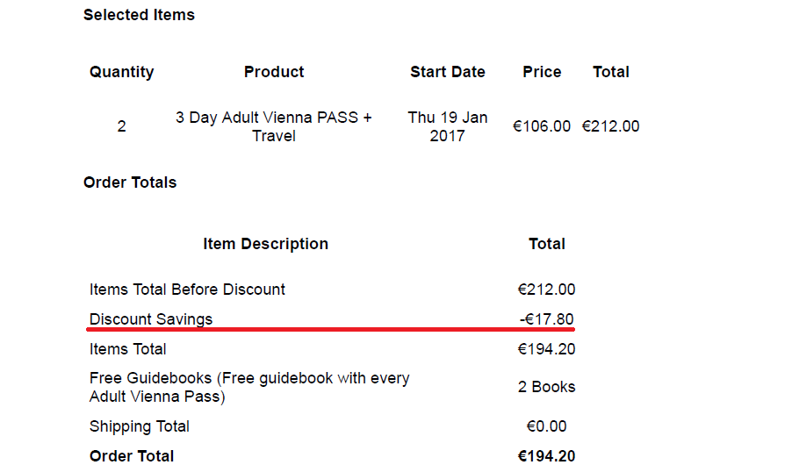This screenshot has width=792, height=472.
Task: Click the Quantity column header
Action: tap(122, 72)
